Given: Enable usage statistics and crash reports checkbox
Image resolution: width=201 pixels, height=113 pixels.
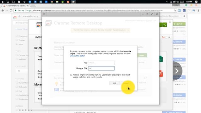Looking at the screenshot, I should tap(71, 75).
